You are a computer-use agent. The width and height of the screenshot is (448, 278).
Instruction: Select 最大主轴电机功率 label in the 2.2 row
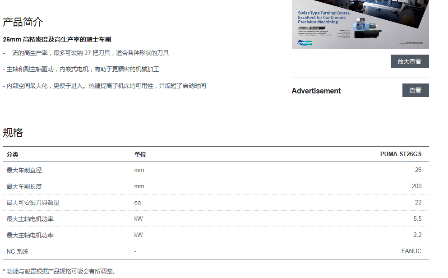[x=30, y=236]
